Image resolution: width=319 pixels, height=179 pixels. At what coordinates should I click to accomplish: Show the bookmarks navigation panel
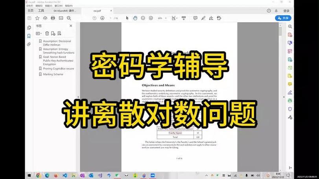pyautogui.click(x=29, y=36)
